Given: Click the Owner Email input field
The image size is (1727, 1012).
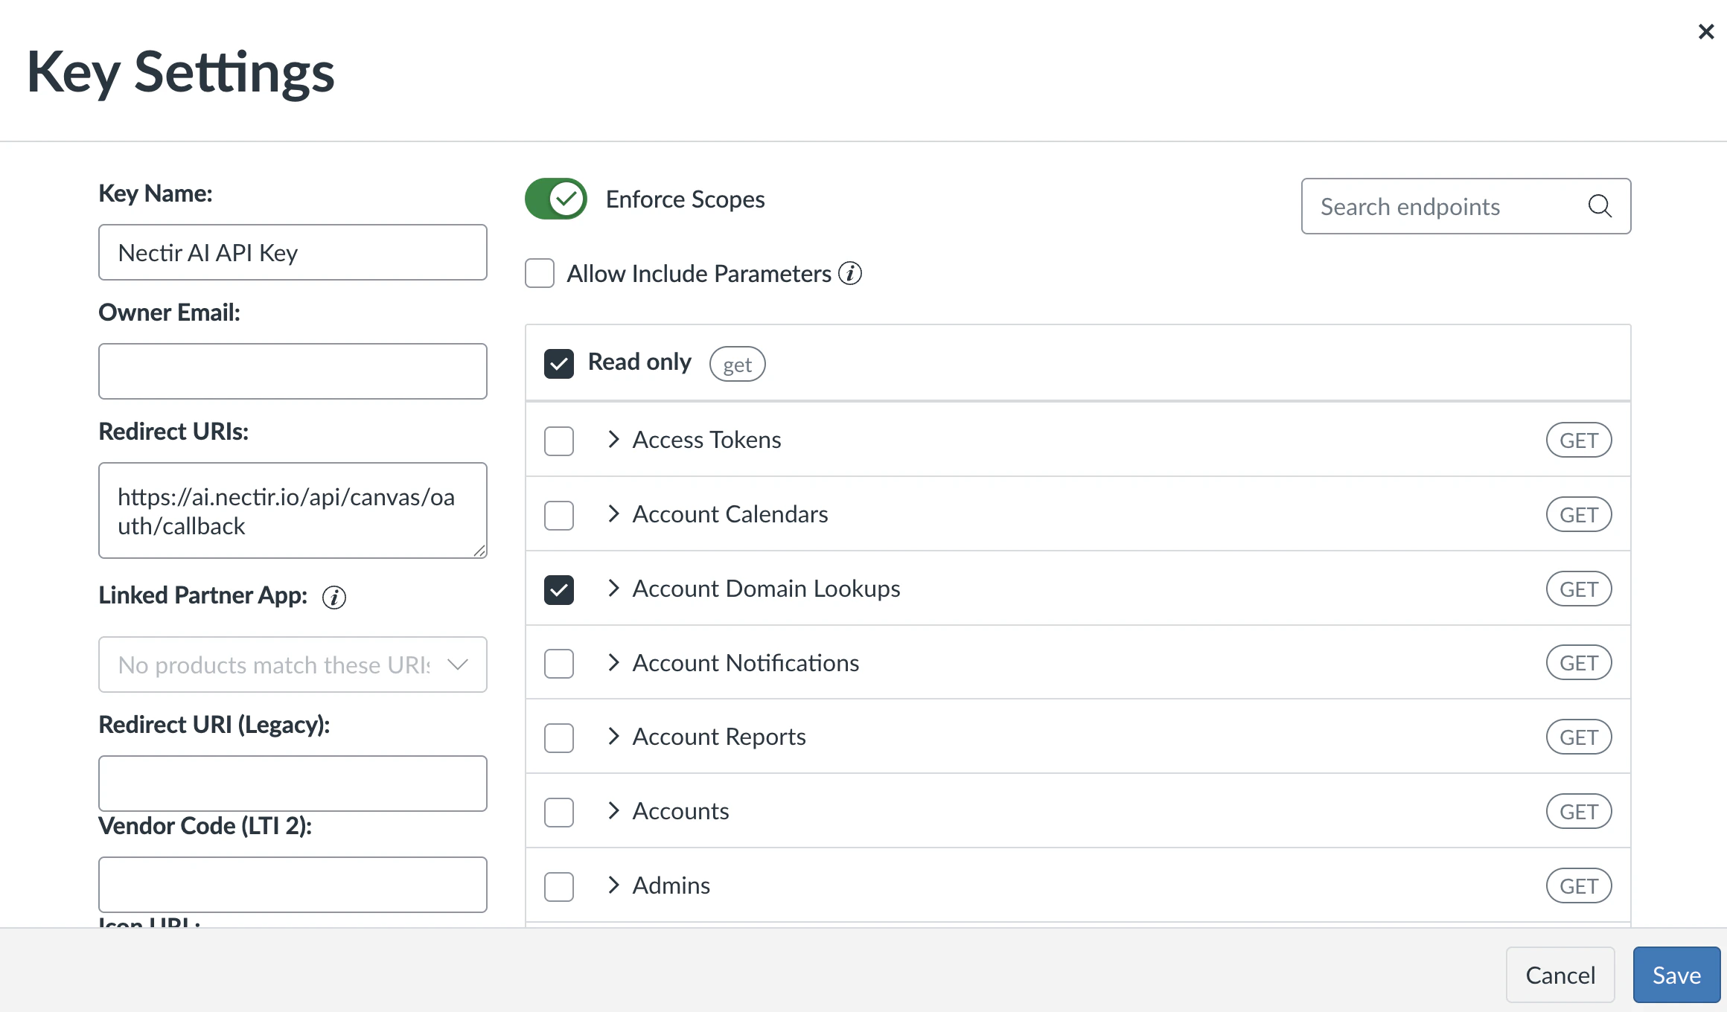Looking at the screenshot, I should [x=293, y=371].
